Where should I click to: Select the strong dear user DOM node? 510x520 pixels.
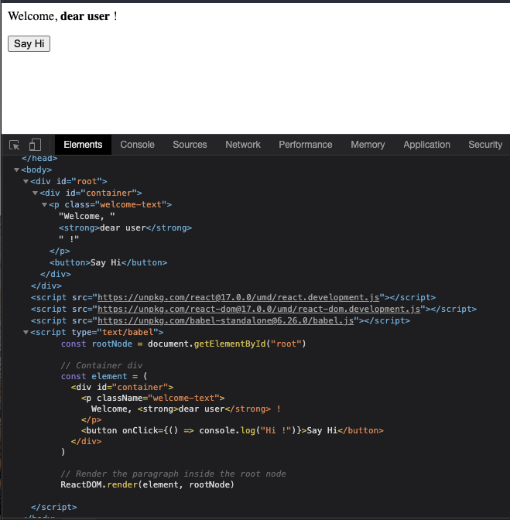coord(125,227)
